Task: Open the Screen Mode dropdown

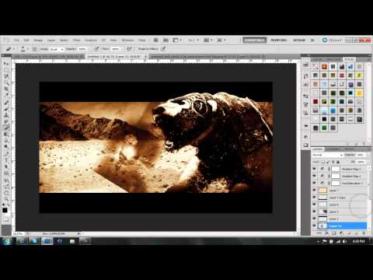Action: point(221,40)
